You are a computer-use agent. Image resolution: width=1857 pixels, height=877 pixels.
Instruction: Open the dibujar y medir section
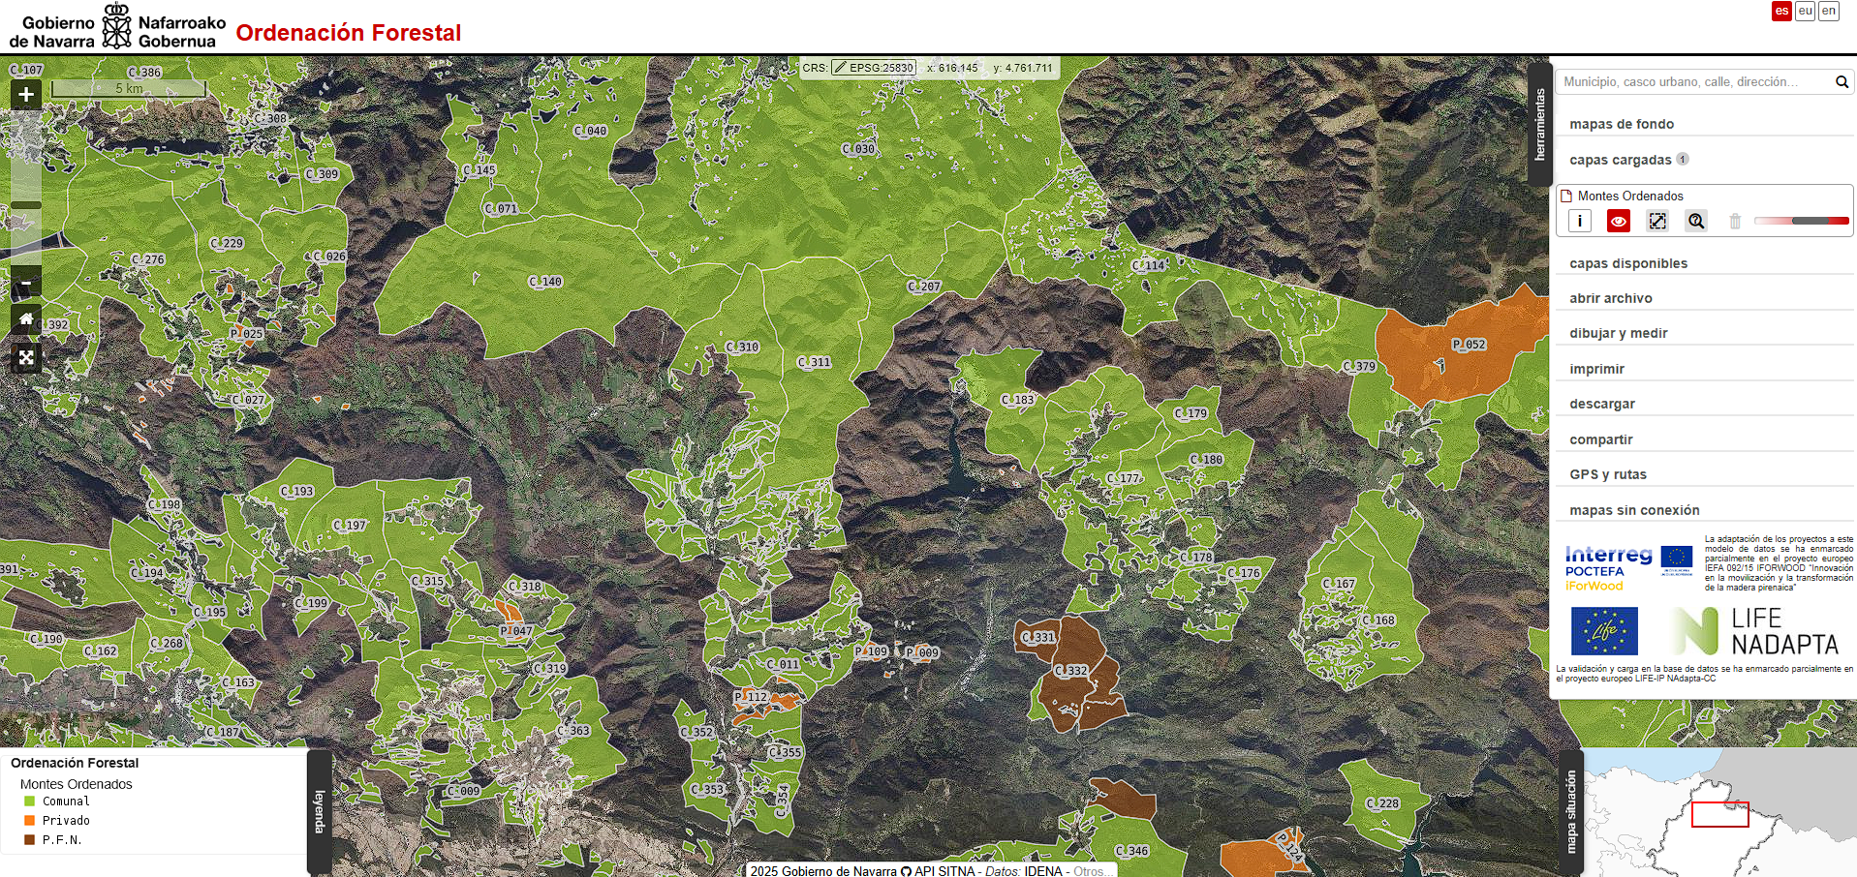tap(1618, 333)
